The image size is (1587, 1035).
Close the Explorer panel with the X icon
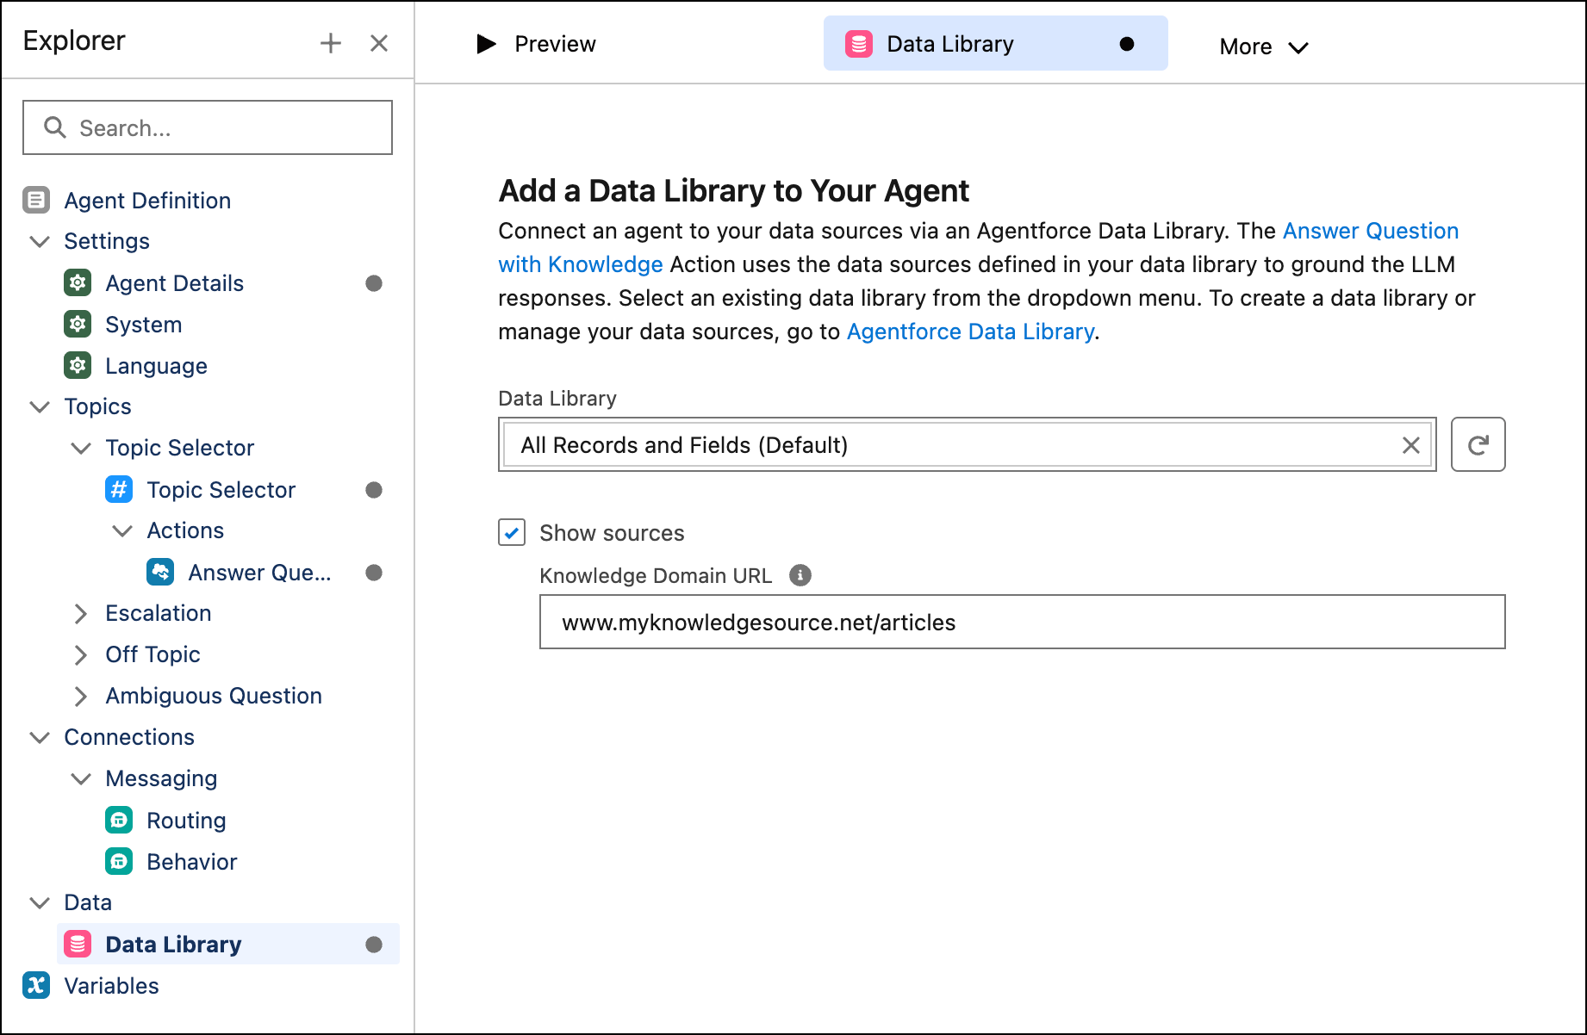pyautogui.click(x=379, y=43)
